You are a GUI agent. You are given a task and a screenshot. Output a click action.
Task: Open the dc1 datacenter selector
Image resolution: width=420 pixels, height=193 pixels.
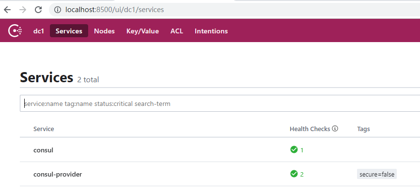pyautogui.click(x=39, y=31)
